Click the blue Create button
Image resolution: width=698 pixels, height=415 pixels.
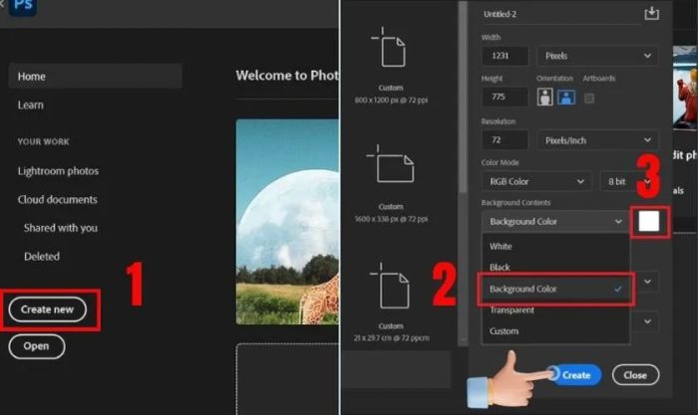[576, 375]
